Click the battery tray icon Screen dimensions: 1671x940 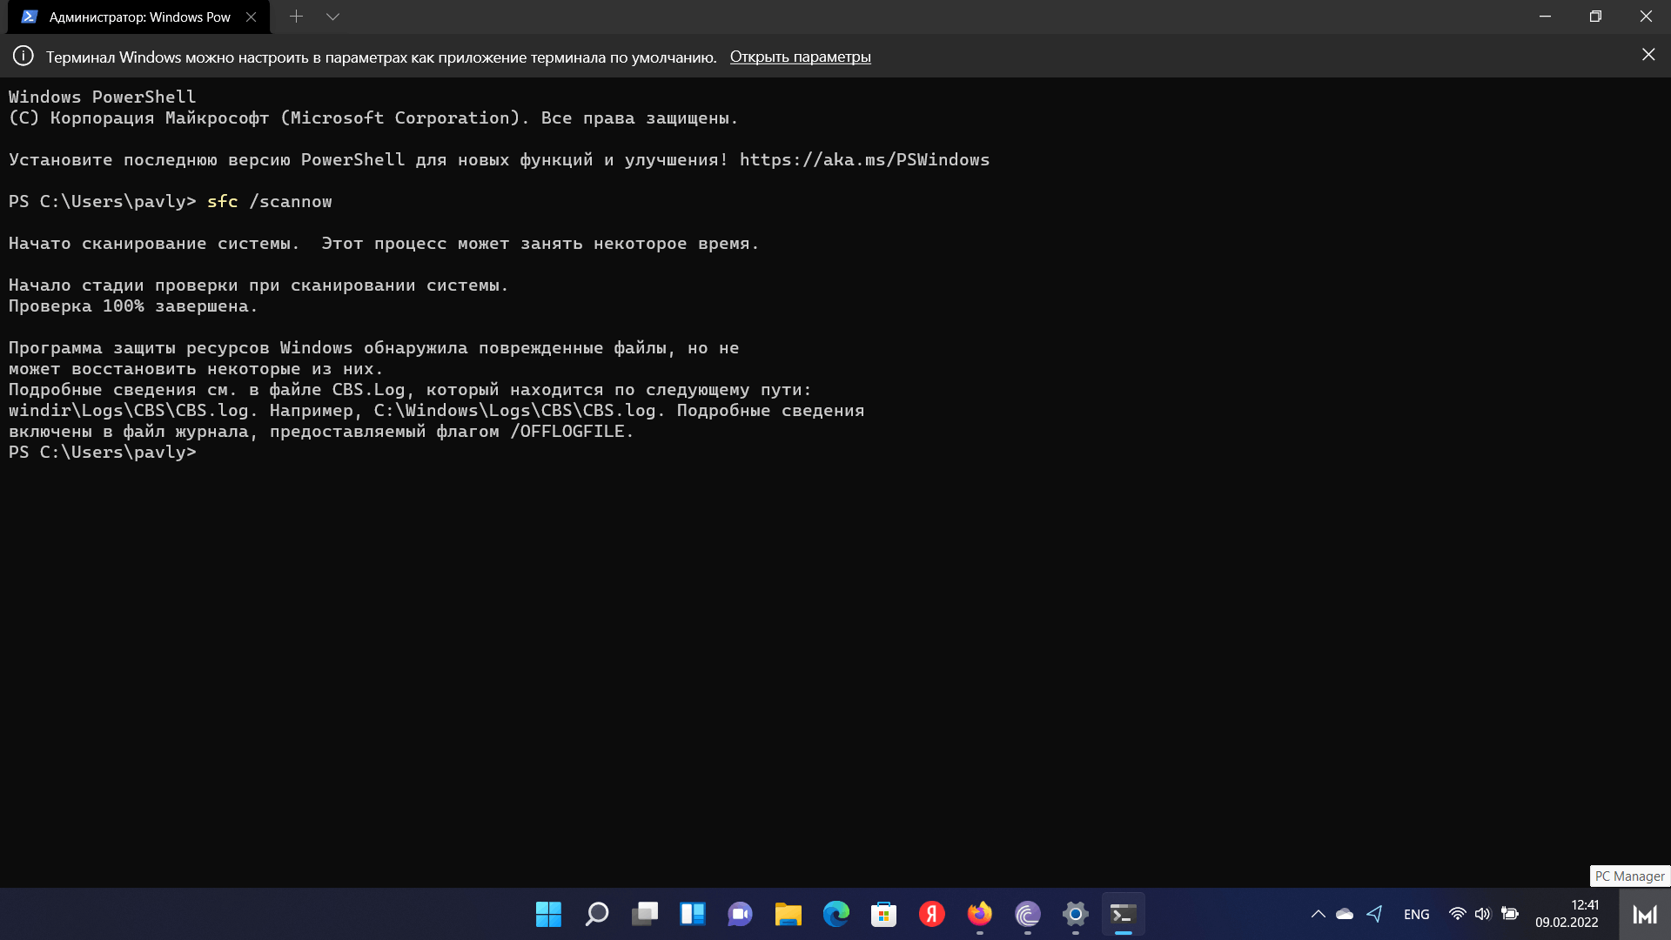tap(1510, 914)
